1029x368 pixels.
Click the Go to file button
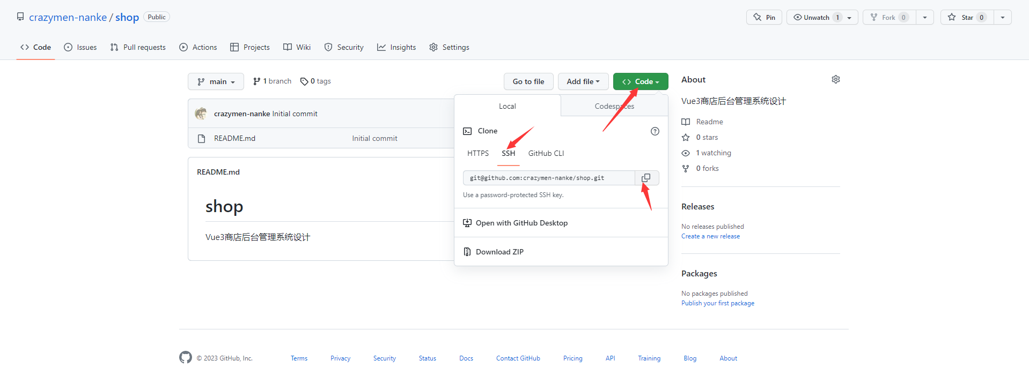click(x=528, y=81)
